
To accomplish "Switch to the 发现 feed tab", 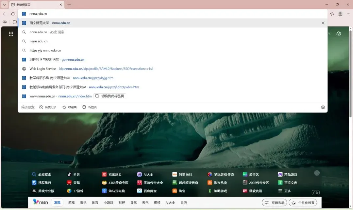I will click(57, 202).
